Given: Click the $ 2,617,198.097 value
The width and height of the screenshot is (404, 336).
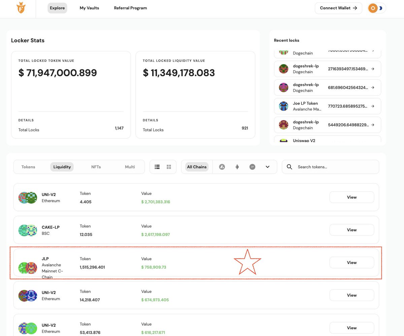Looking at the screenshot, I should pos(156,235).
